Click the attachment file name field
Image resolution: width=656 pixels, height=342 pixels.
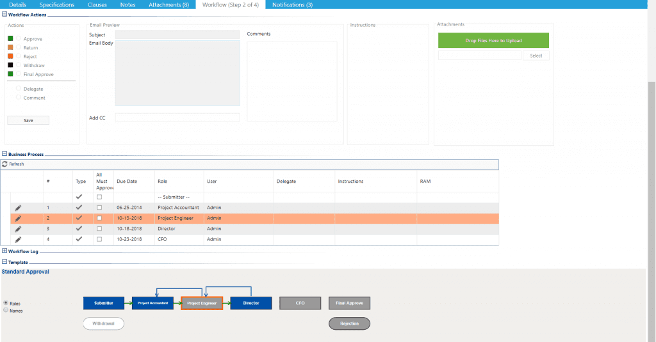coord(479,56)
